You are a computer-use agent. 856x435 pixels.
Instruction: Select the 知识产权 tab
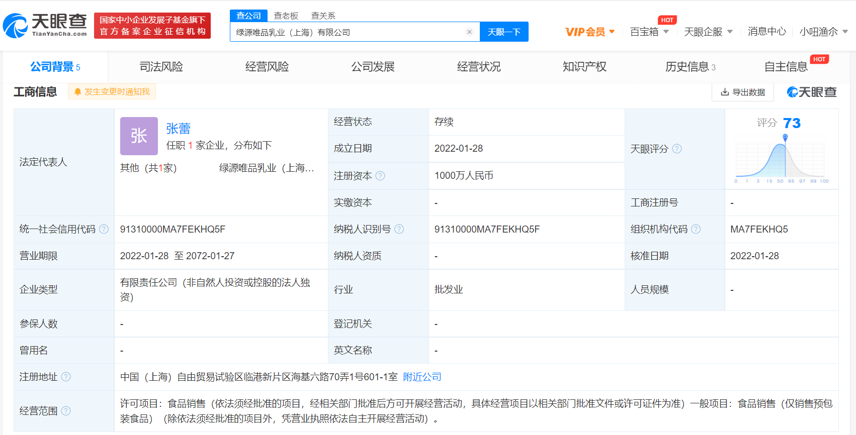tap(584, 67)
